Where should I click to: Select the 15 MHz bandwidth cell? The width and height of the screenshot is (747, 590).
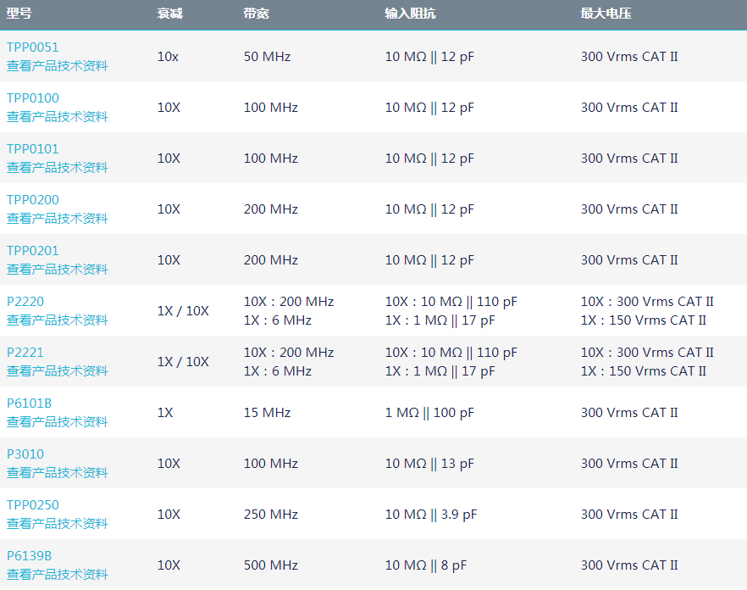(x=268, y=413)
